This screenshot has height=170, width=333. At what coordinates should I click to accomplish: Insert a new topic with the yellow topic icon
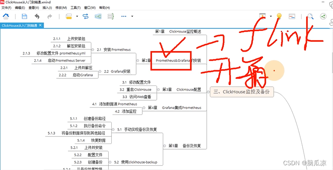click(x=69, y=16)
